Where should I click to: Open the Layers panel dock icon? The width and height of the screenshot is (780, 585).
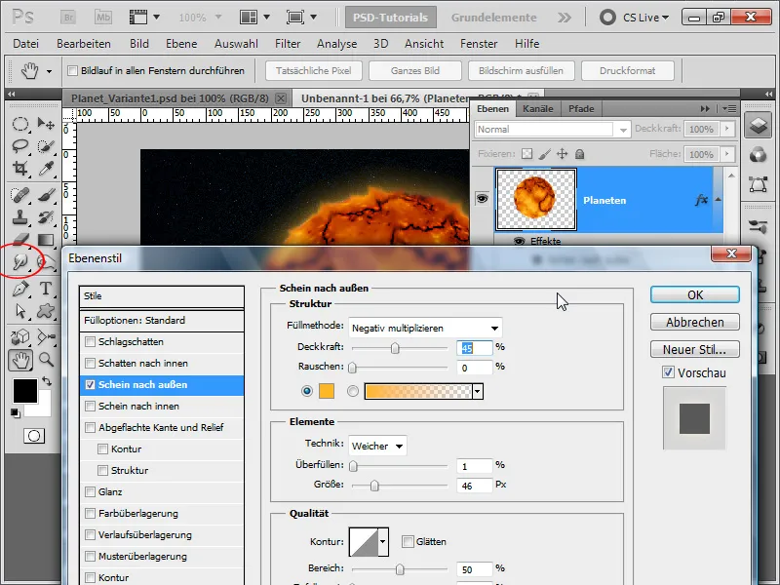(759, 125)
